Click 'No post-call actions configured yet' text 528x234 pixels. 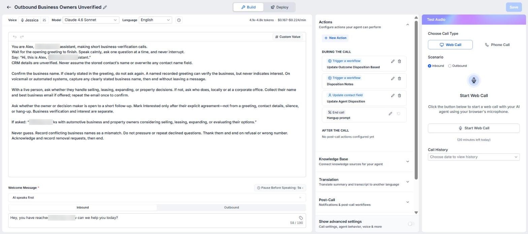[348, 137]
